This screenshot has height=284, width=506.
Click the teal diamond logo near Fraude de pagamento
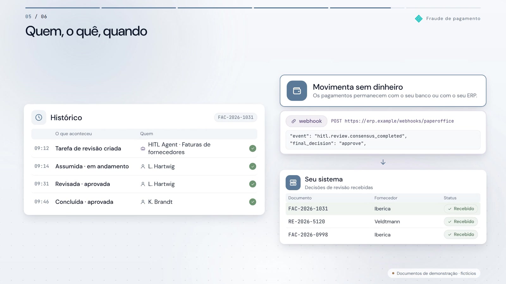click(419, 19)
